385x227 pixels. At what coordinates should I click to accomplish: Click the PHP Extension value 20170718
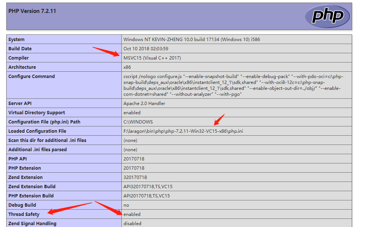click(x=134, y=168)
